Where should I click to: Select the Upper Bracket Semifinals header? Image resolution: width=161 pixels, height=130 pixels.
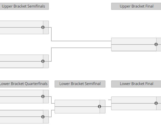tap(23, 6)
